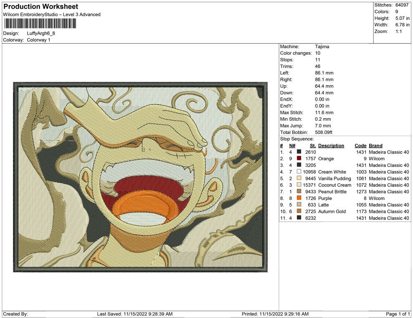Select the Vanilla Pudding color swatch
This screenshot has width=413, height=318.
tap(299, 178)
